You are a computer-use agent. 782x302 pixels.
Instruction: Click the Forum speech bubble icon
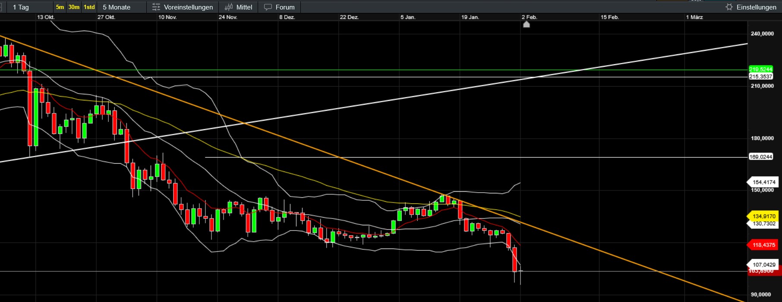[268, 7]
